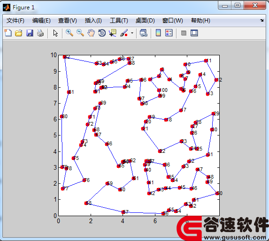Viewport: 269px width, 241px height.
Task: Select the Brush data tool
Action: [124, 33]
